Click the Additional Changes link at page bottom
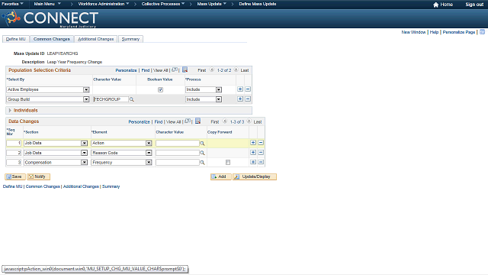 (x=81, y=186)
